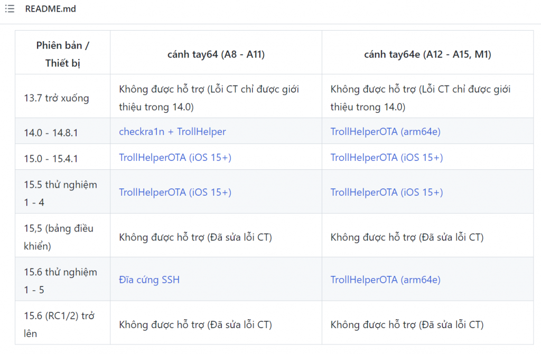Click arm64 Đã sửa lỗi CT text in 15,5 row

click(195, 237)
